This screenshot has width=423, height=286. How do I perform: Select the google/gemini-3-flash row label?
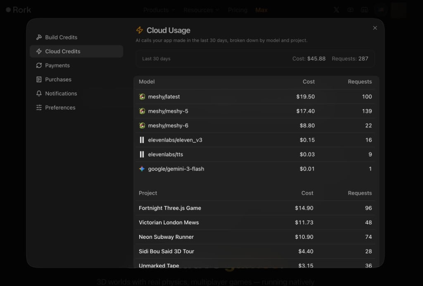(x=176, y=169)
